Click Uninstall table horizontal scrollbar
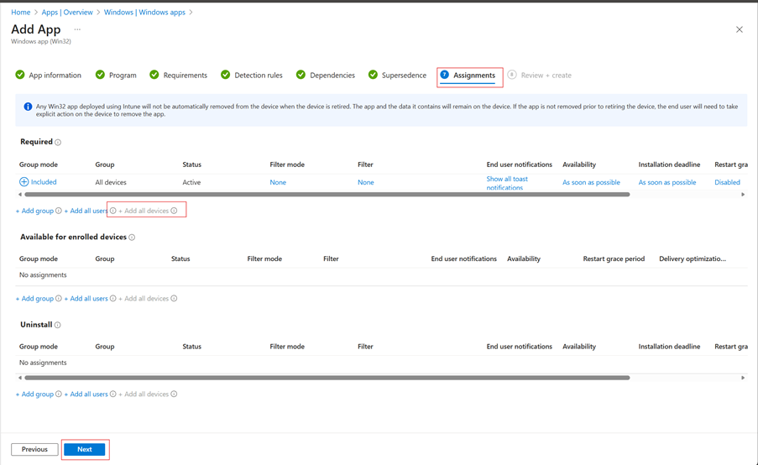The image size is (758, 465). pyautogui.click(x=327, y=378)
